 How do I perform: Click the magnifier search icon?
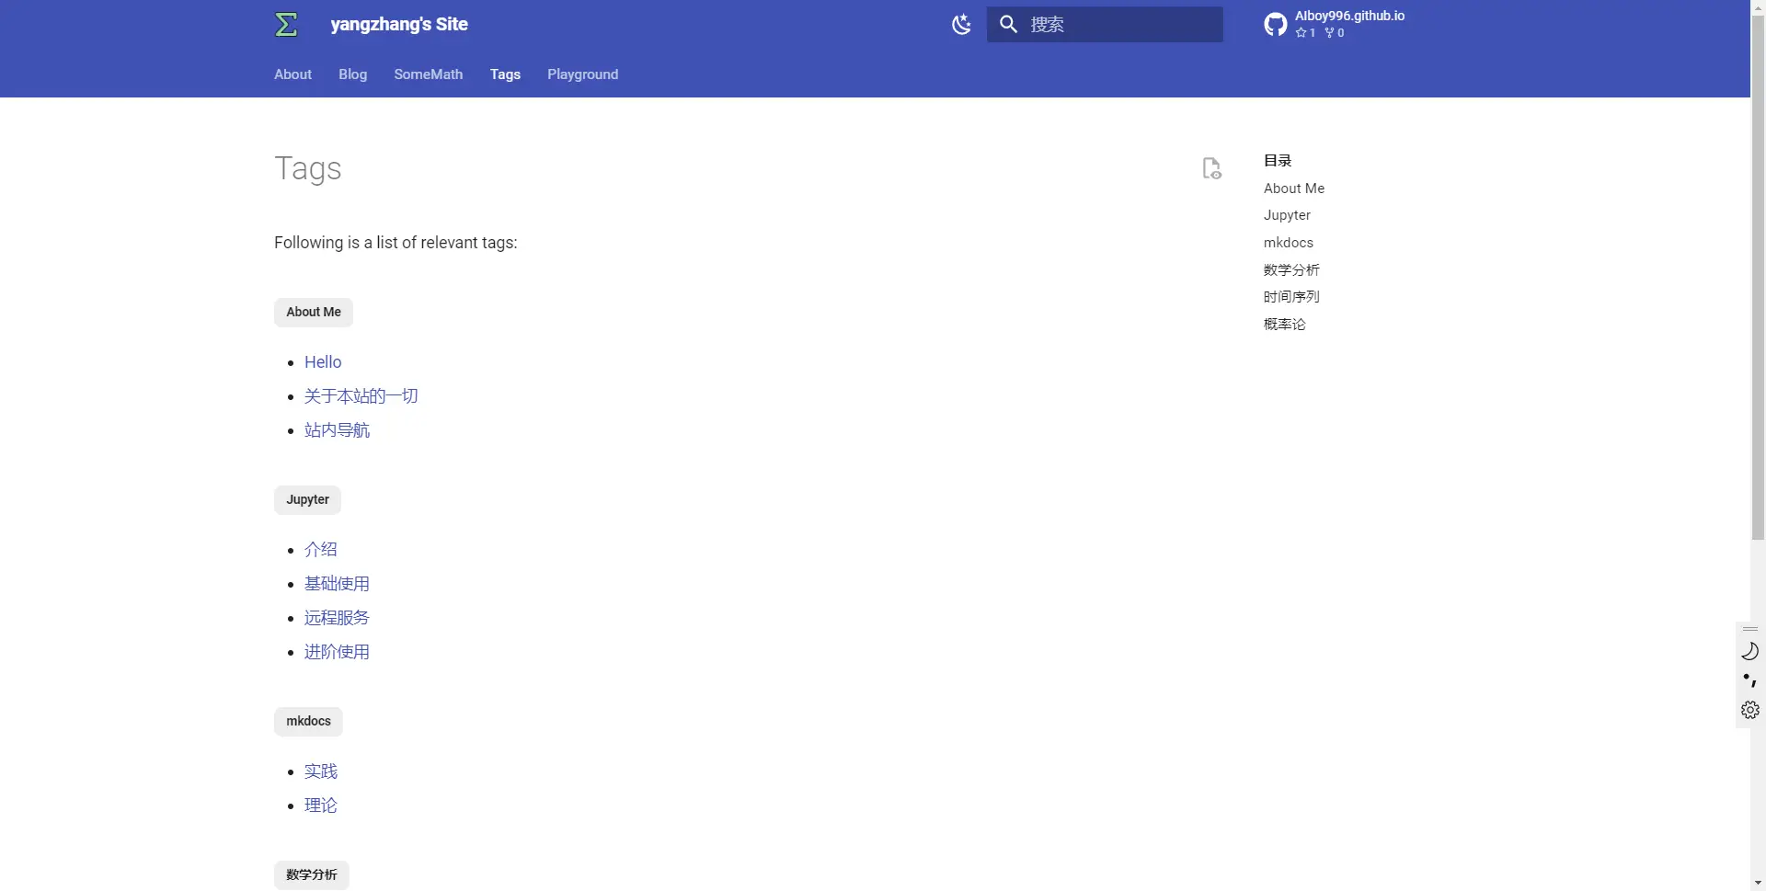click(1008, 25)
